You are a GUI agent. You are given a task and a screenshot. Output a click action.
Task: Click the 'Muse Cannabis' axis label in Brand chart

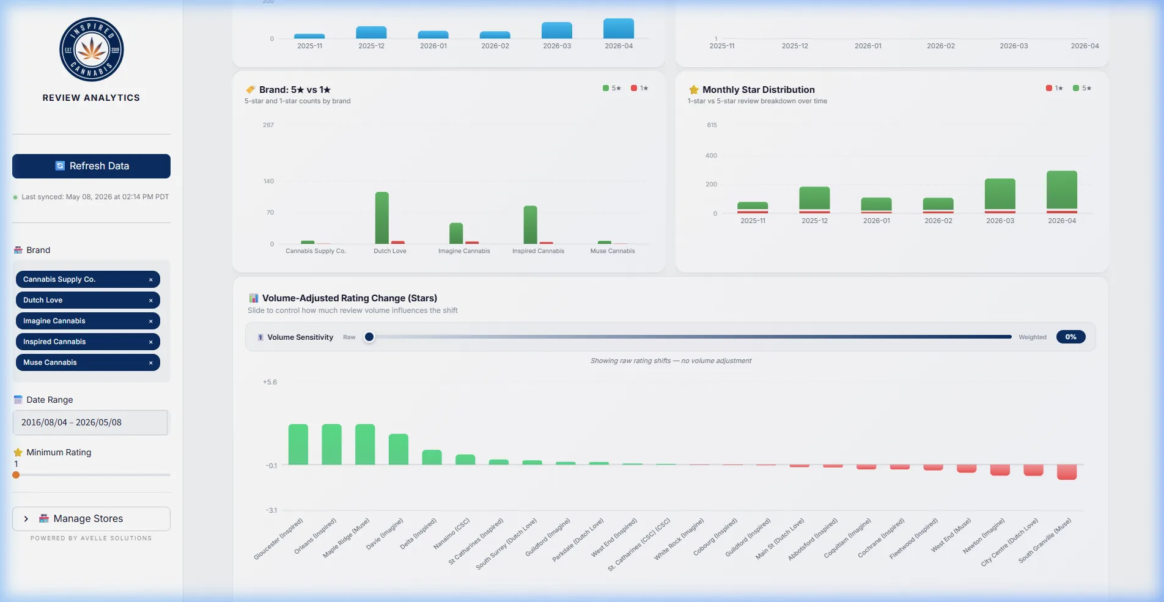[x=613, y=251]
